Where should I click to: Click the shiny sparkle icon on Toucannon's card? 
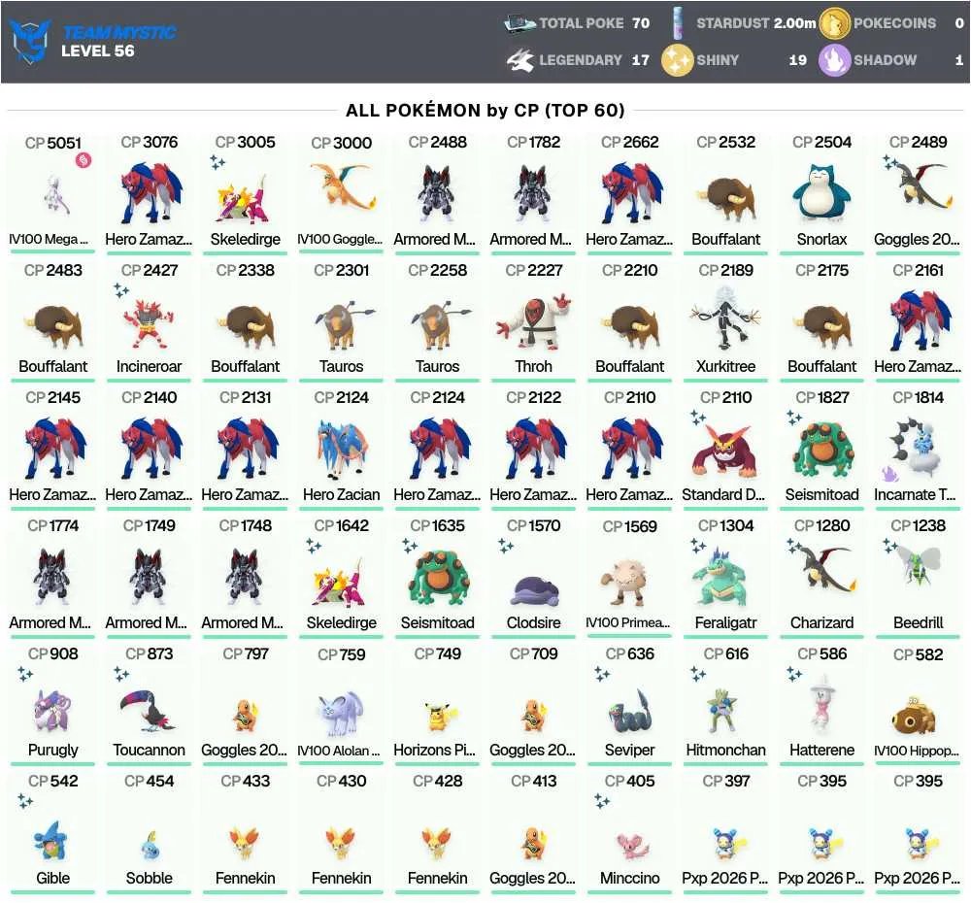[121, 673]
